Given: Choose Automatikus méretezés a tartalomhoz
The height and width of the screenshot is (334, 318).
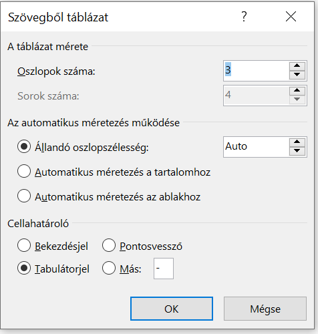Looking at the screenshot, I should click(x=24, y=171).
